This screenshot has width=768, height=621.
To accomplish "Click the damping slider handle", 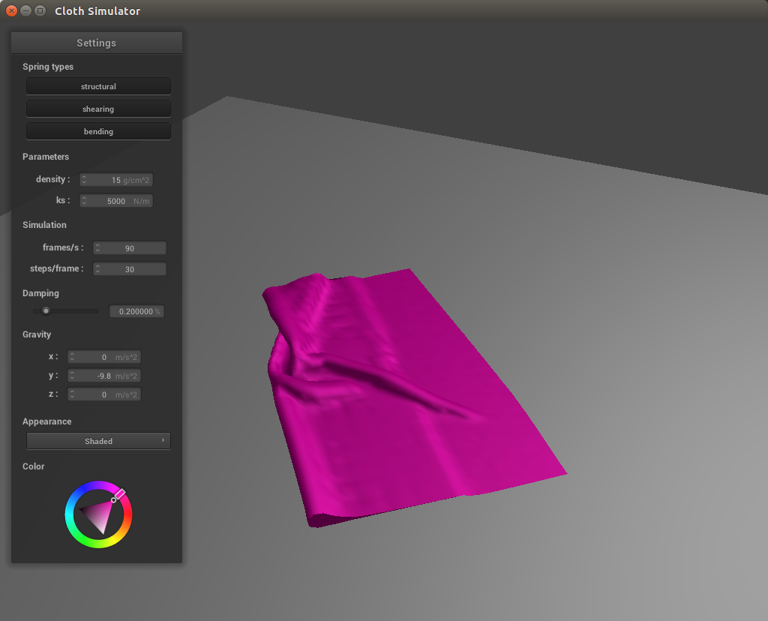I will pyautogui.click(x=46, y=310).
